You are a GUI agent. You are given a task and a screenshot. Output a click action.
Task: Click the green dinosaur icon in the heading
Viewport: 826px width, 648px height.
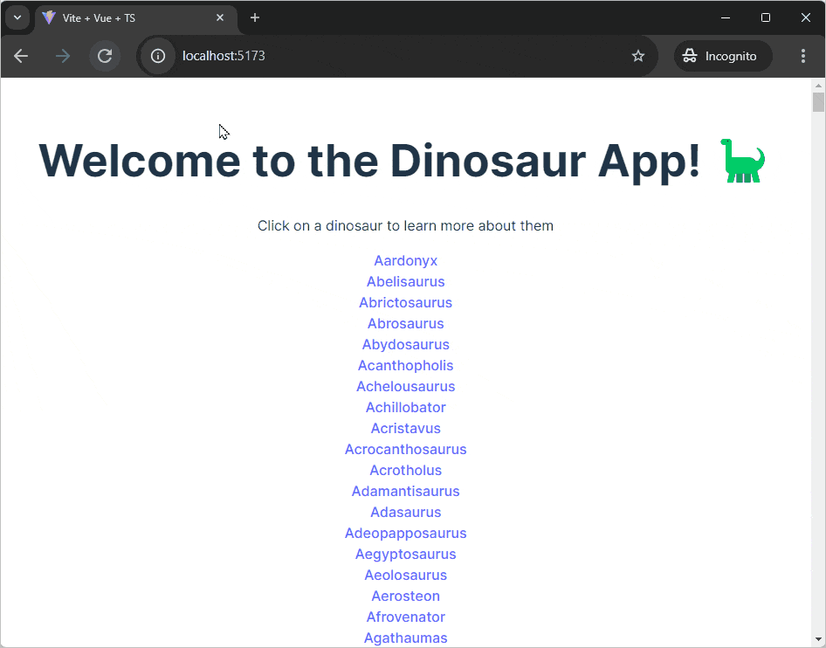point(742,161)
